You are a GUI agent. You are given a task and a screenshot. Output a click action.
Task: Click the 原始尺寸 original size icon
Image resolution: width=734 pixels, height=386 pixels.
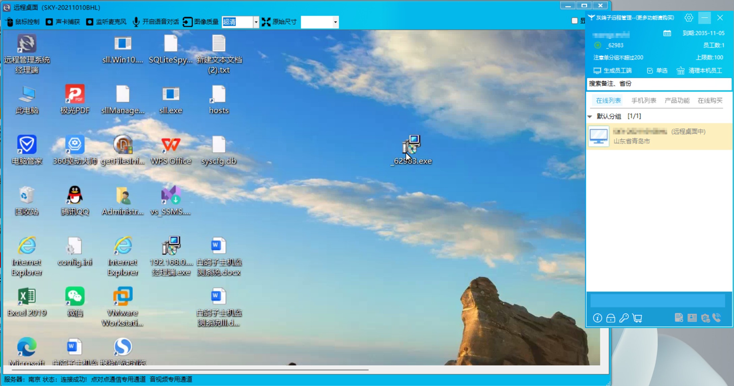point(266,22)
